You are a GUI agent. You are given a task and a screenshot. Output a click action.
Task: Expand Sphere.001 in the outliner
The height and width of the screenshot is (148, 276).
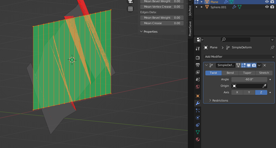pos(202,7)
